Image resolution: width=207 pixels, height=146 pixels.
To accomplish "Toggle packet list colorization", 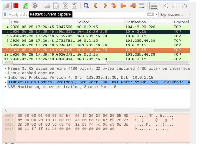I will (154, 6).
